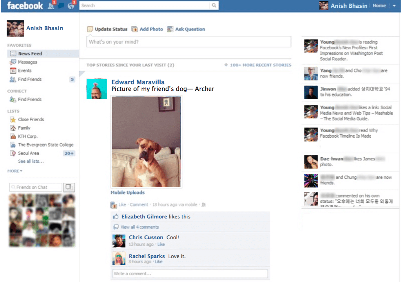Image resolution: width=401 pixels, height=282 pixels.
Task: Click the Write a comment field
Action: (x=190, y=273)
